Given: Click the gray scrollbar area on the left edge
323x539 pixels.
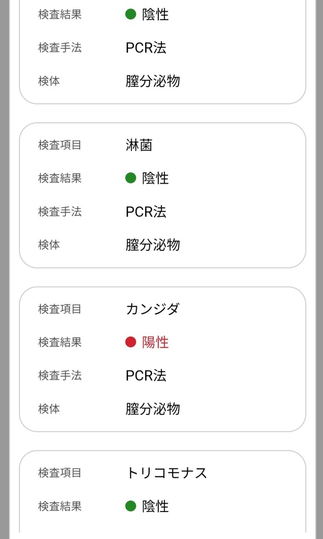Looking at the screenshot, I should [x=4, y=269].
